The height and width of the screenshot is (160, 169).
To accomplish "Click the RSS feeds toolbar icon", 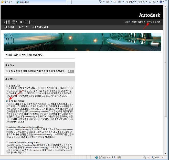I will [108, 2].
